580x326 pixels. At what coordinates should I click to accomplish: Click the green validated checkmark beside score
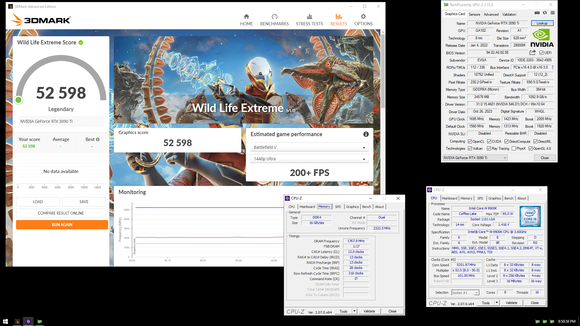click(81, 43)
